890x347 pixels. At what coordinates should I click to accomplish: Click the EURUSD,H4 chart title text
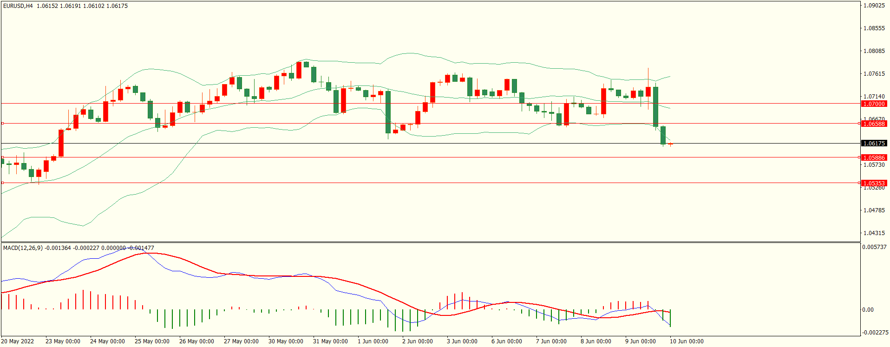point(18,6)
